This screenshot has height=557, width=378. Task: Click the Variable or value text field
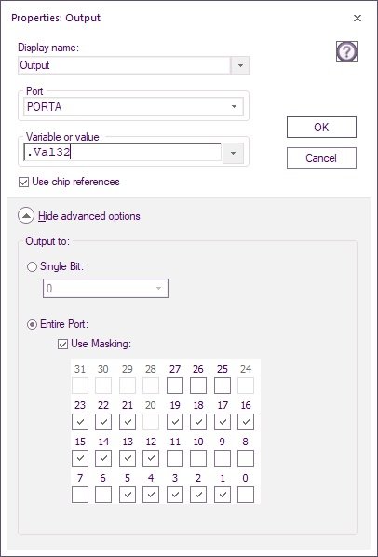click(123, 153)
